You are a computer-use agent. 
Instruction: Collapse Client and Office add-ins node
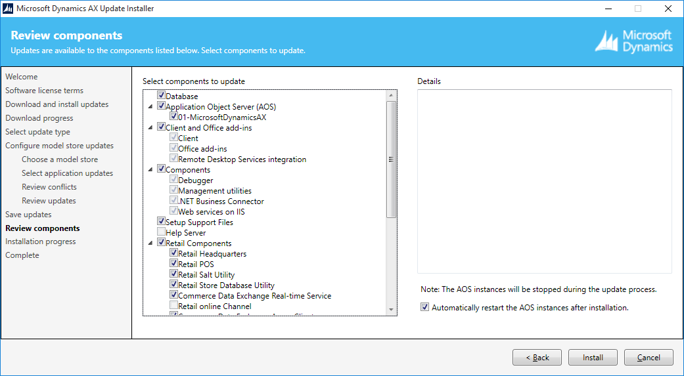150,127
